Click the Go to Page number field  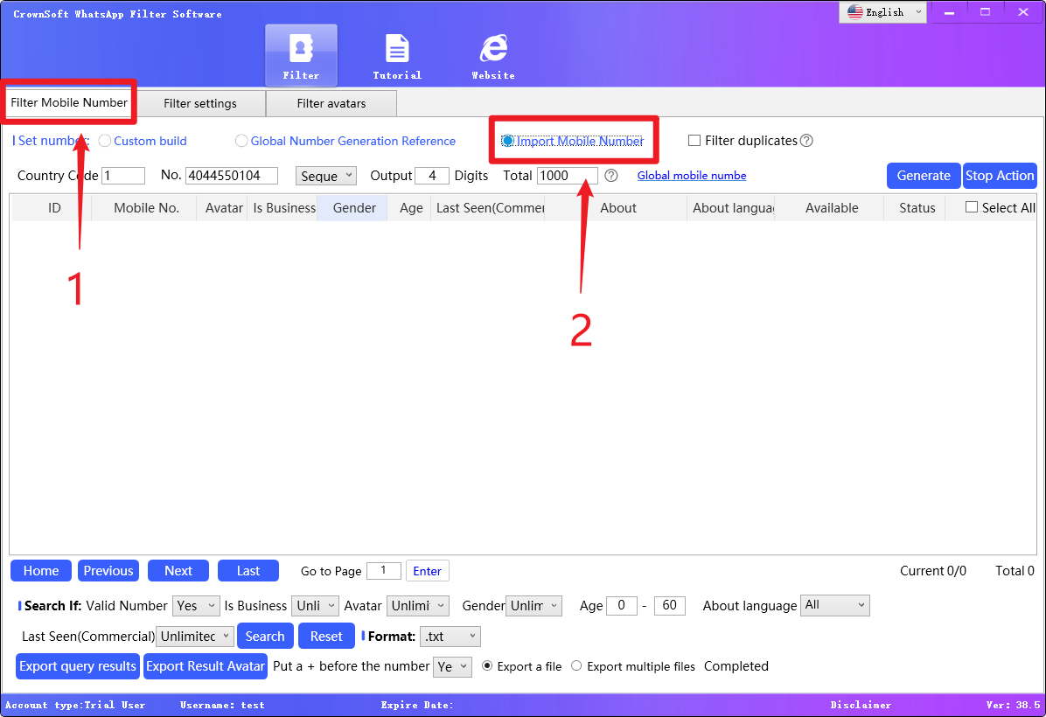[384, 570]
